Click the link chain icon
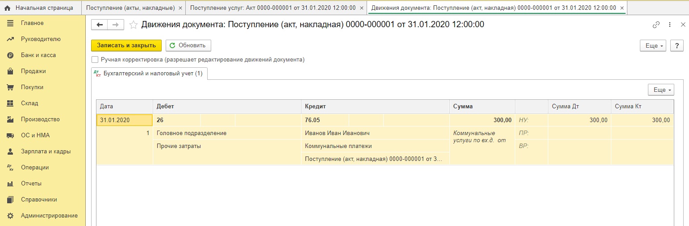The width and height of the screenshot is (689, 226). click(x=656, y=25)
